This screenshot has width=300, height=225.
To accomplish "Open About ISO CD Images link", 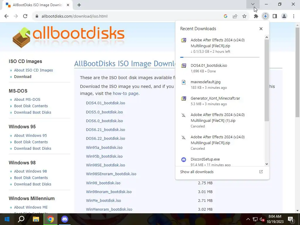I will pyautogui.click(x=33, y=70).
